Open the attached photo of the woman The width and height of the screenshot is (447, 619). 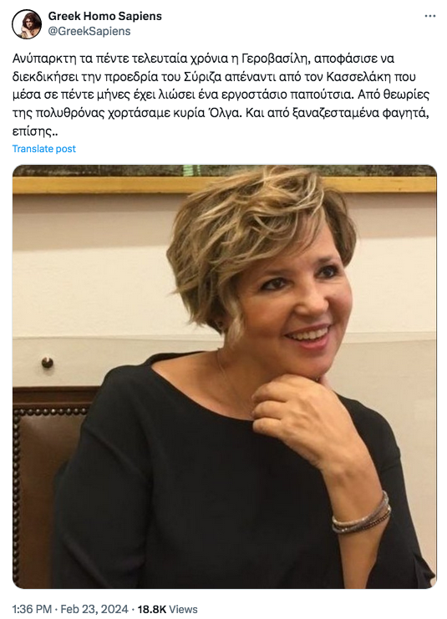coord(224,376)
